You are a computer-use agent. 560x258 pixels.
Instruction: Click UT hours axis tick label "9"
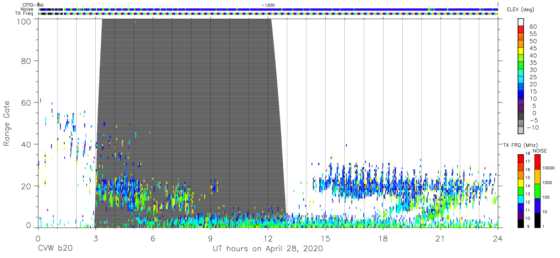click(x=210, y=238)
